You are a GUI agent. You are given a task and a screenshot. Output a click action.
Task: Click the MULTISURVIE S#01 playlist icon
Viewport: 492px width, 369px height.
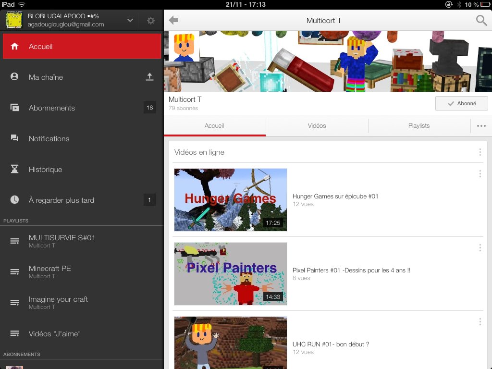tap(15, 241)
